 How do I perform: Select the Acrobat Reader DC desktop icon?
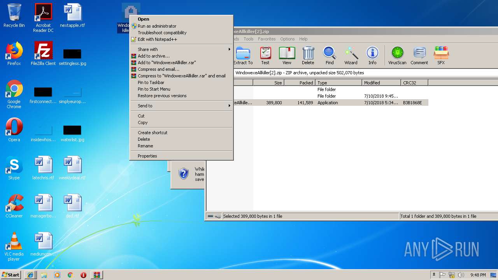[x=43, y=18]
